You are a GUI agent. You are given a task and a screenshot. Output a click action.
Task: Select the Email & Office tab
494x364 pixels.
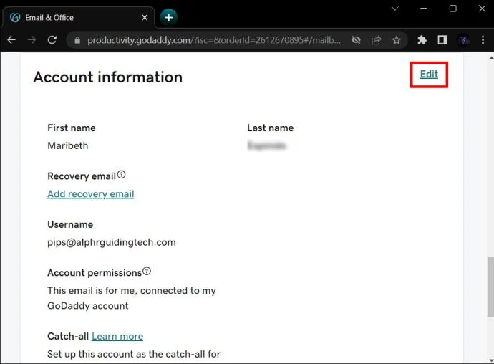tap(79, 18)
